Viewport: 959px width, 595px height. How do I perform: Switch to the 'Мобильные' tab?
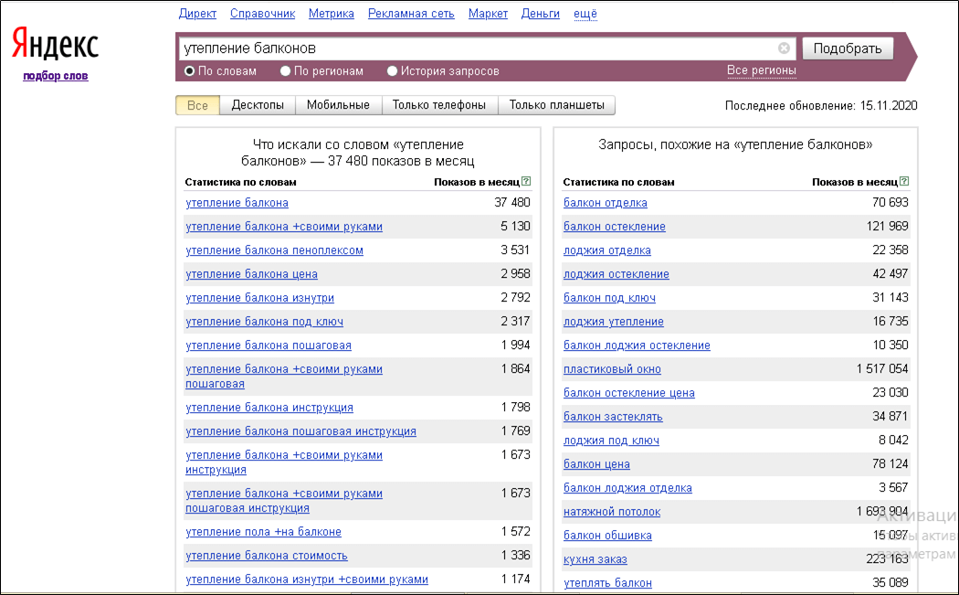click(338, 105)
